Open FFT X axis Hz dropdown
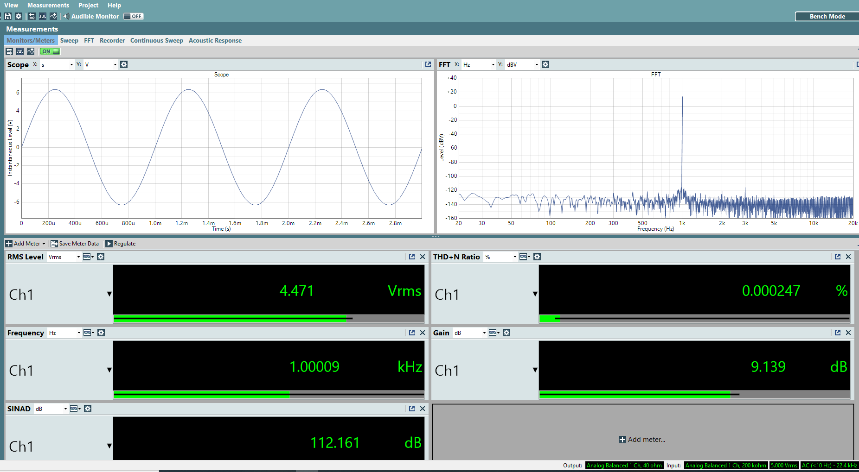Viewport: 859px width, 472px height. point(479,64)
